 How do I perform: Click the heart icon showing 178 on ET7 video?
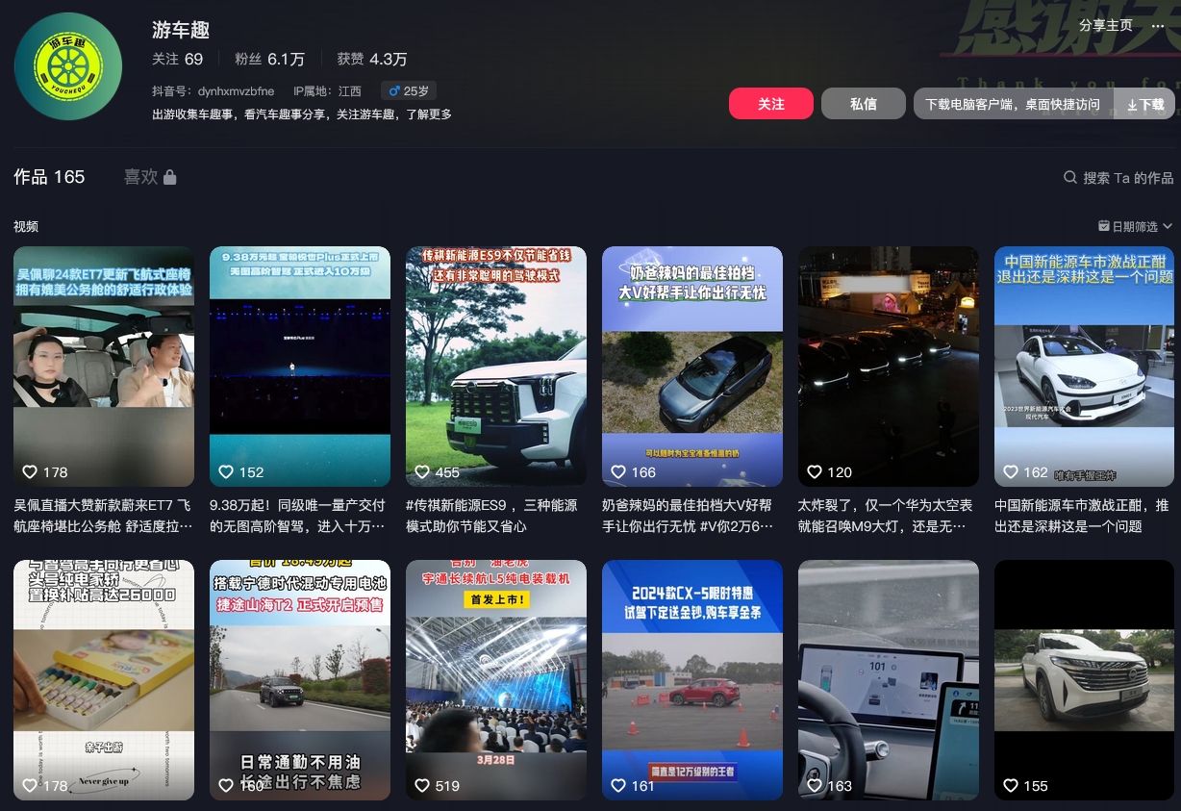tap(30, 472)
